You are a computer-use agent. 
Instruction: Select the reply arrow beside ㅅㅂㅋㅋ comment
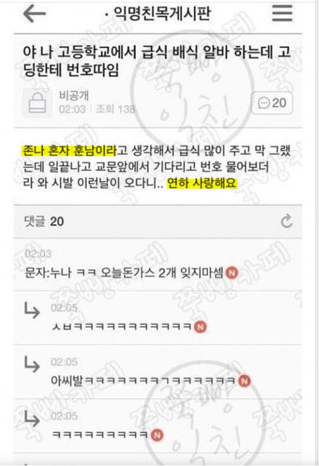click(x=32, y=310)
